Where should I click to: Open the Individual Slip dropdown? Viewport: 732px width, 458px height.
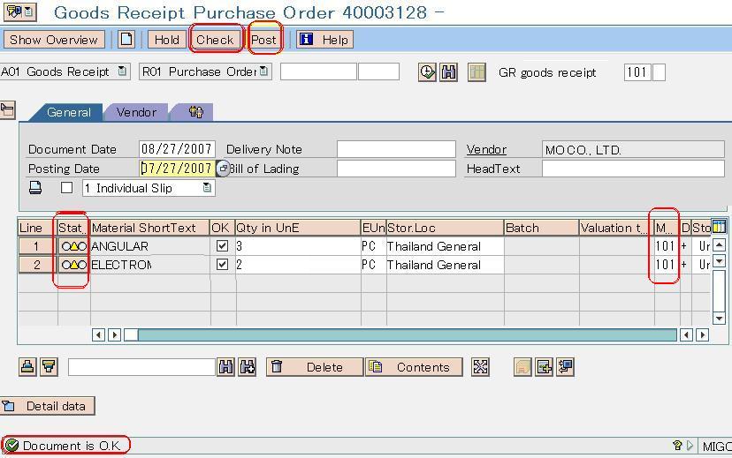pos(207,188)
